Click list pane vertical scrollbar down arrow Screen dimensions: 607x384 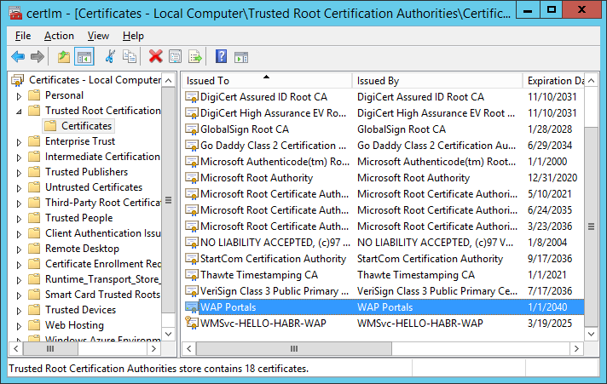click(591, 334)
